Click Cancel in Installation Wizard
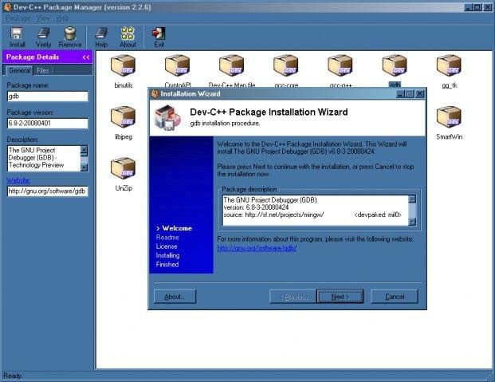This screenshot has width=495, height=382. 395,297
